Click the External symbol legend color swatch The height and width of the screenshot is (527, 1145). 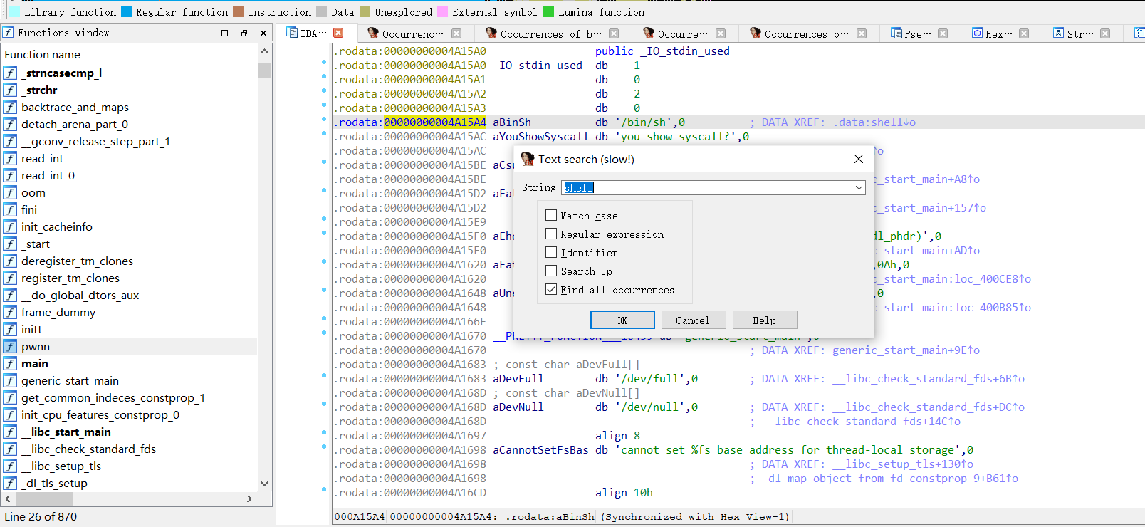442,11
